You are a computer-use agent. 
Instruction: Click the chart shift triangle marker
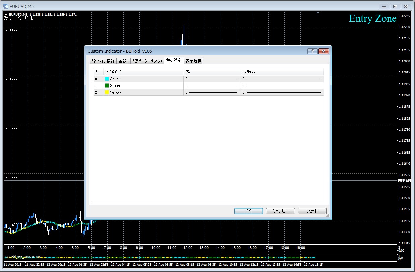pyautogui.click(x=318, y=13)
